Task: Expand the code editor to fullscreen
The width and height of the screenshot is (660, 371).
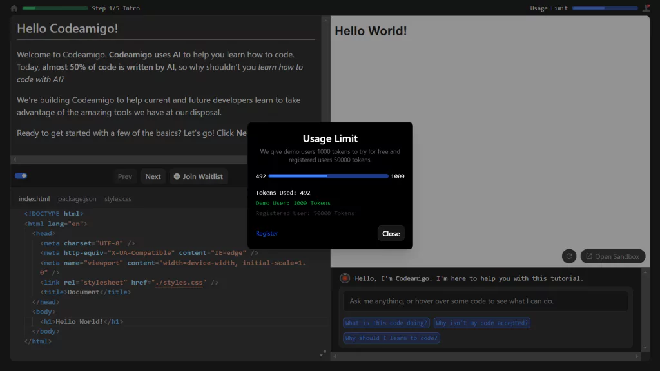Action: click(x=323, y=354)
